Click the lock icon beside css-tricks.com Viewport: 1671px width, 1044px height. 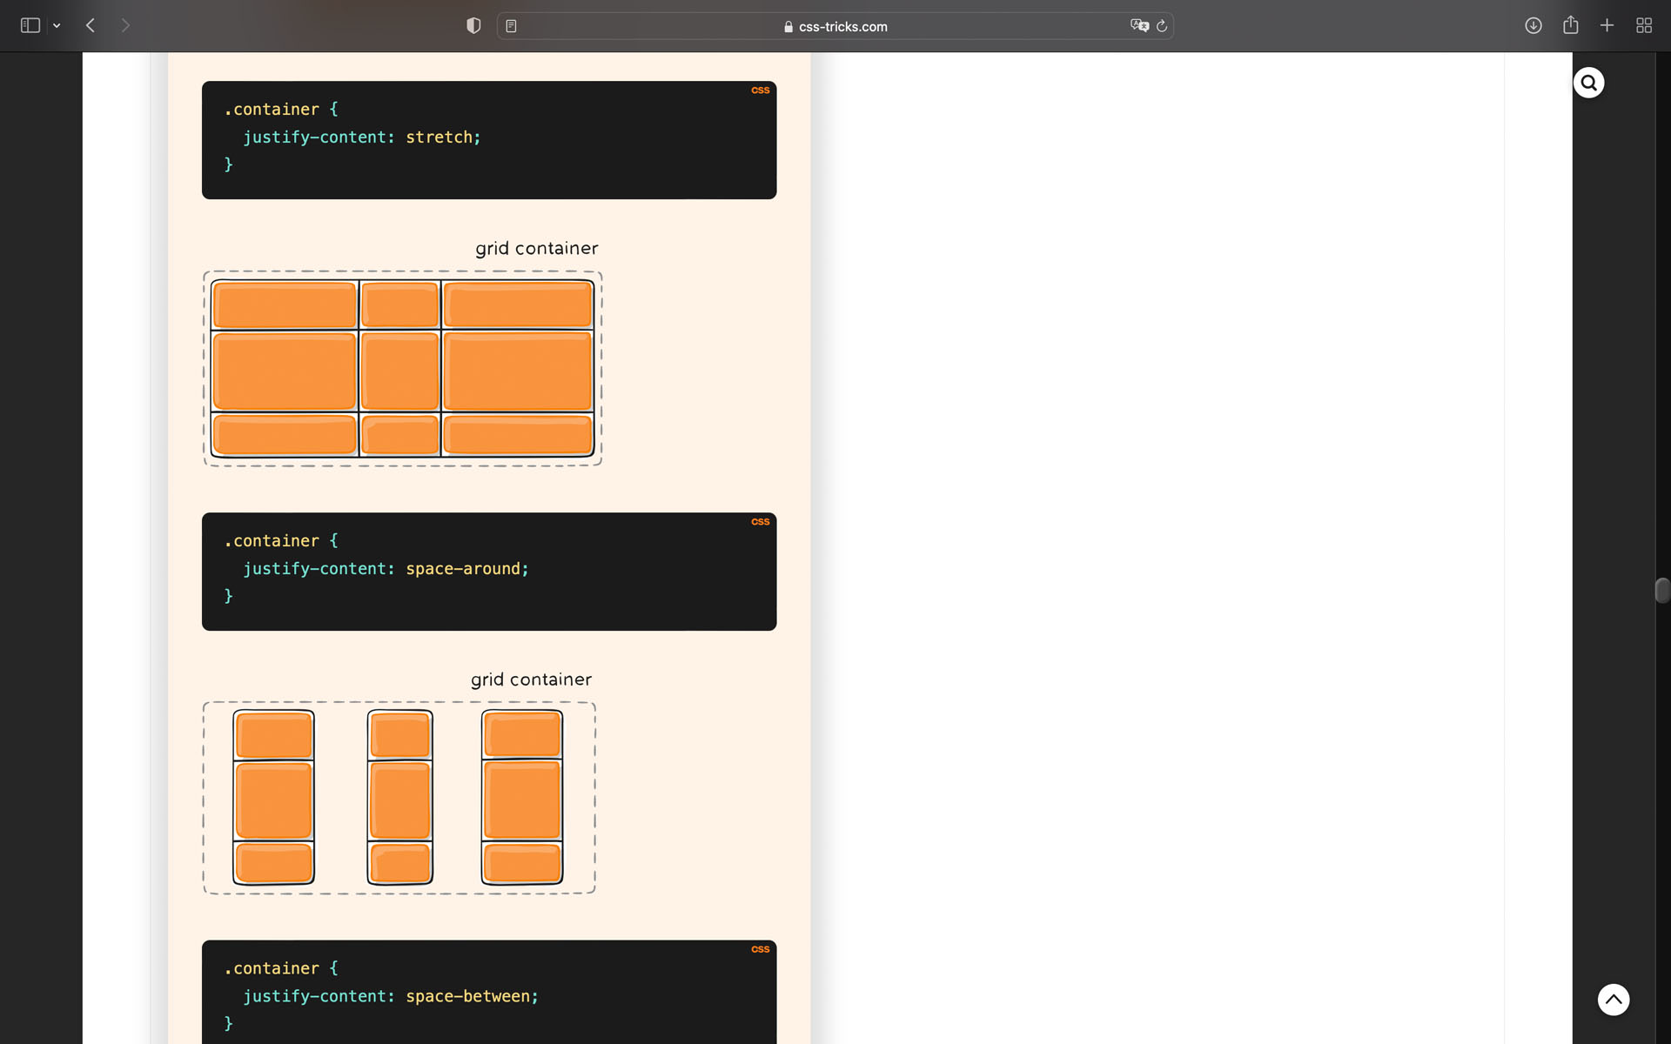pos(789,27)
